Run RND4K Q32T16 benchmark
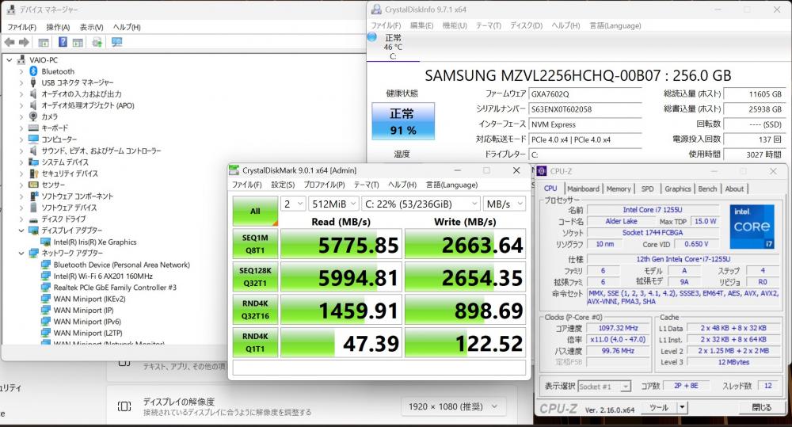The width and height of the screenshot is (792, 427). [255, 309]
